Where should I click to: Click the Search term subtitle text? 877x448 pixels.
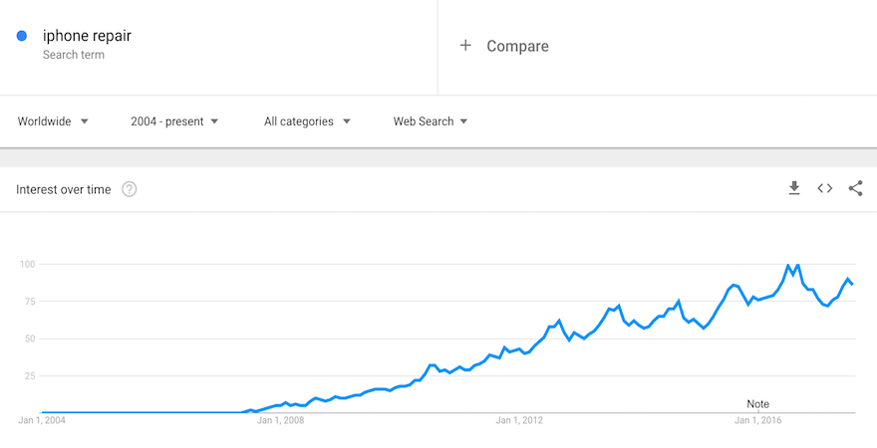click(73, 55)
